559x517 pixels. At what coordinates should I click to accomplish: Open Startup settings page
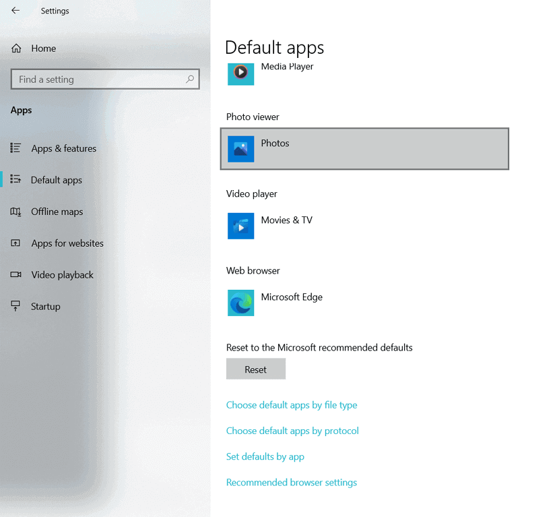pos(46,307)
